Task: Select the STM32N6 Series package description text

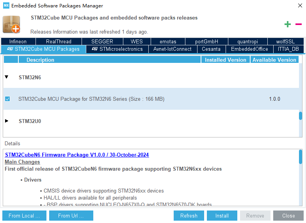Action: coord(91,99)
